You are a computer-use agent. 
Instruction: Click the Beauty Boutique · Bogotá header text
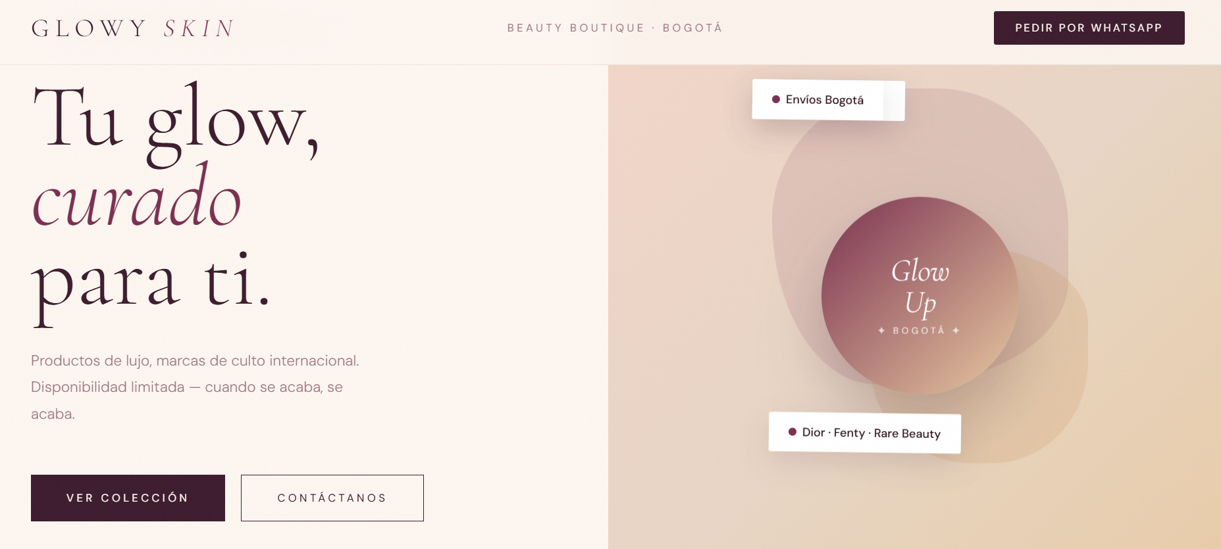pyautogui.click(x=615, y=28)
